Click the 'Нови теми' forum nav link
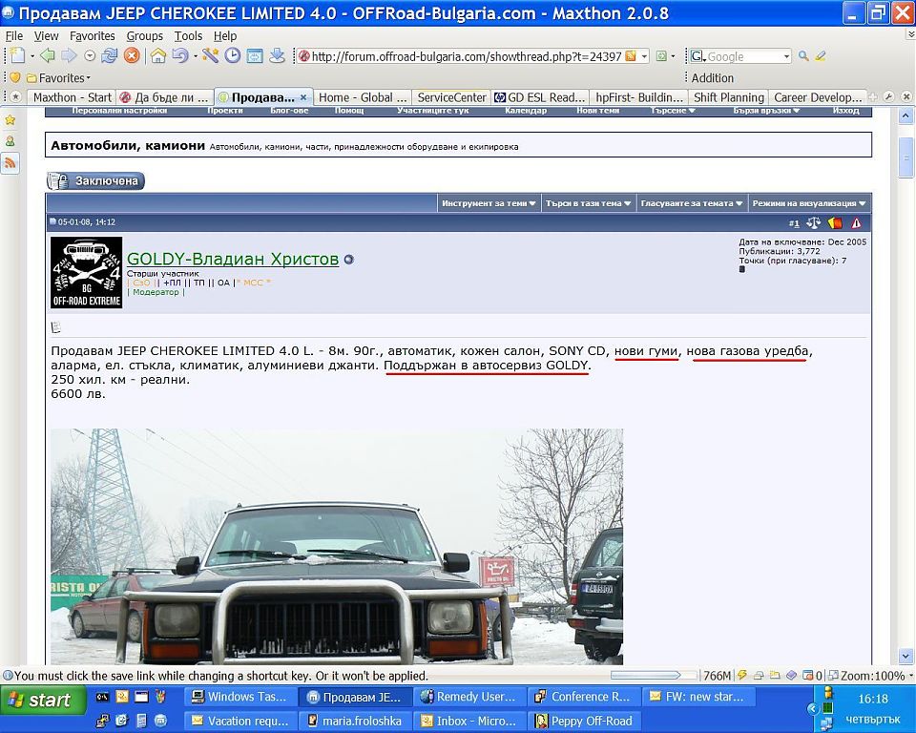This screenshot has height=733, width=916. coord(597,110)
